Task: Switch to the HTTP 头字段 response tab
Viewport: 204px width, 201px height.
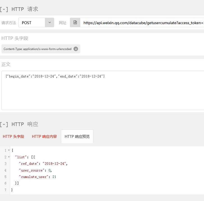Action: [13, 136]
